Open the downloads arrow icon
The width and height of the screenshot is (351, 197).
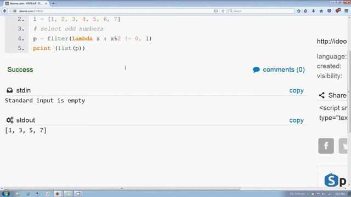(x=313, y=11)
